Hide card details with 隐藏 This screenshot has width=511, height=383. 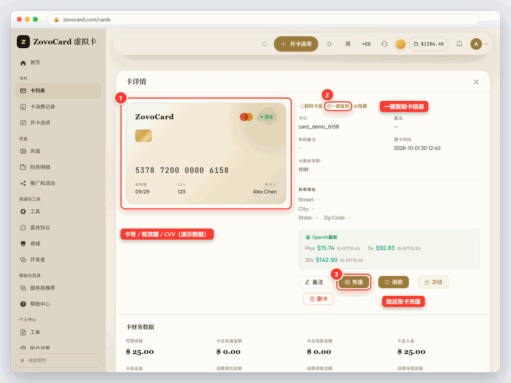coord(360,106)
